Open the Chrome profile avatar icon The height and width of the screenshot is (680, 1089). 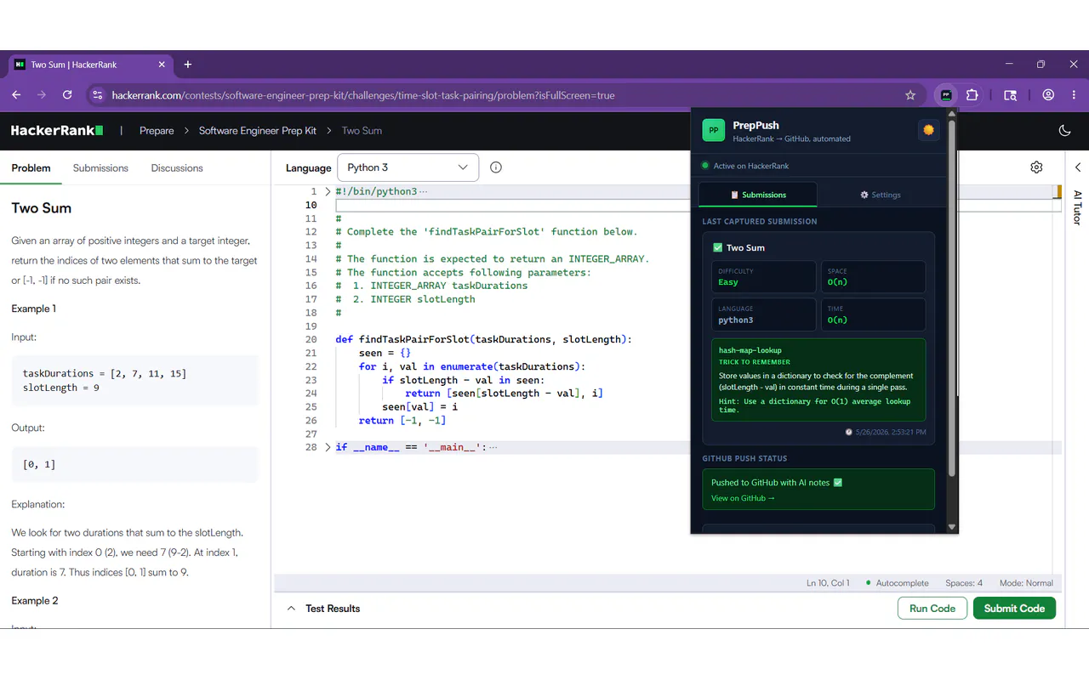[x=1048, y=95]
